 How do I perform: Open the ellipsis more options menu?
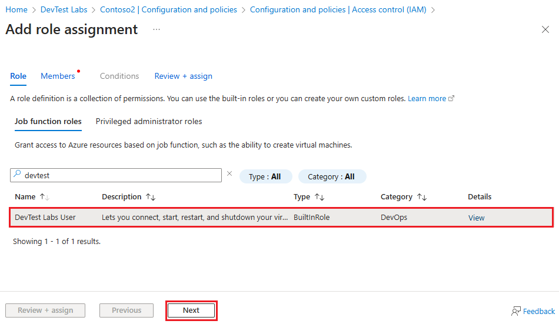(157, 29)
